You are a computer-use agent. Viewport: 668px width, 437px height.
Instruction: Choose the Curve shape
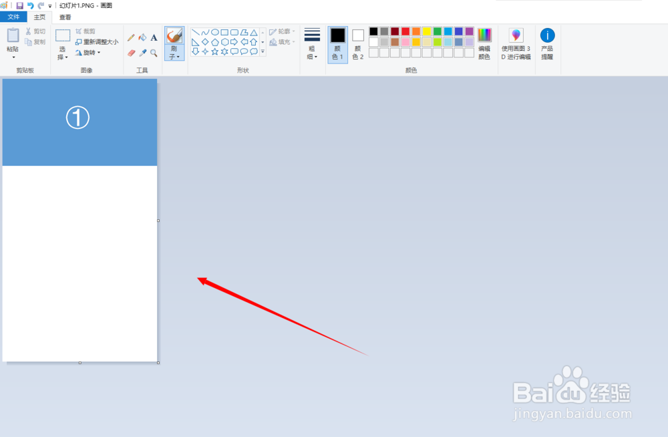(205, 32)
